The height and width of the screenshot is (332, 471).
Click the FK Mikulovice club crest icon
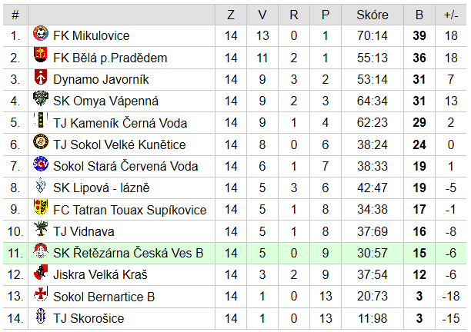click(40, 35)
